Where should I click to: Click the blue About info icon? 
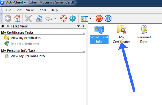(108, 18)
